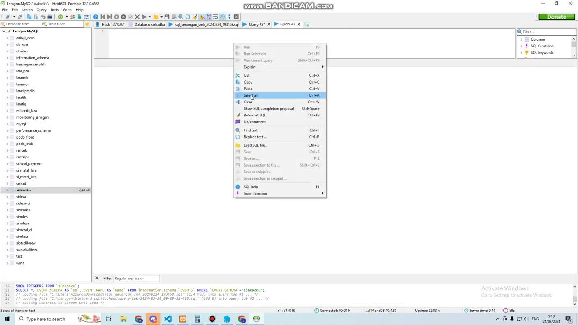Open Calculator from the taskbar
578x325 pixels.
(197, 319)
